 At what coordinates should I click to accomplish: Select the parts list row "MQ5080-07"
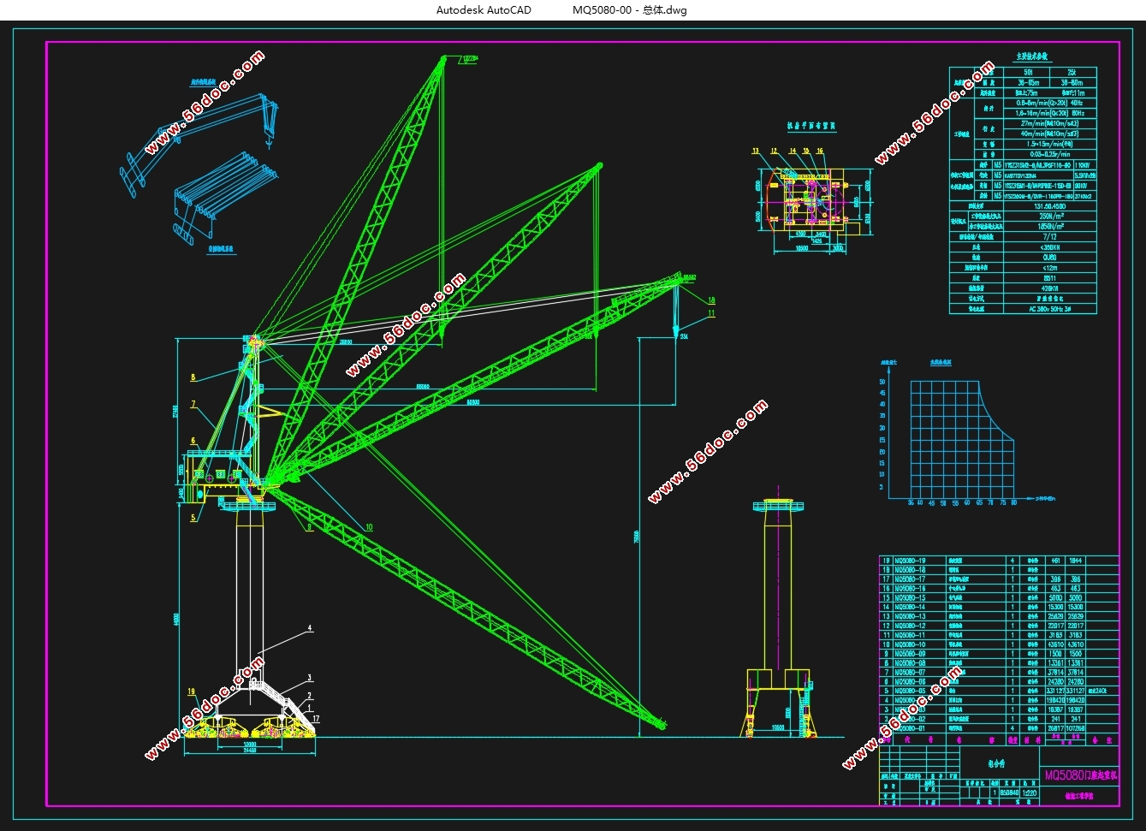pyautogui.click(x=999, y=673)
